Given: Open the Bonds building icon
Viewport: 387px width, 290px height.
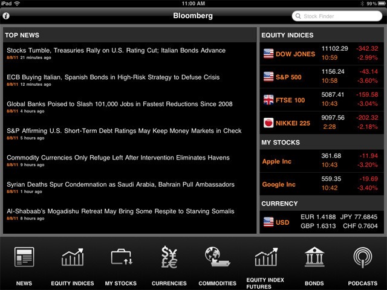Looking at the screenshot, I should [x=314, y=259].
